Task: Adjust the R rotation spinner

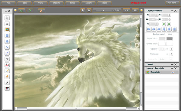Action: [157, 24]
